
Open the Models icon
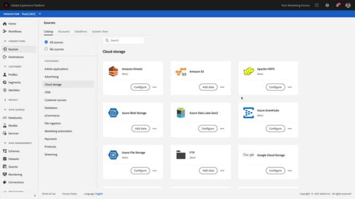pyautogui.click(x=5, y=126)
